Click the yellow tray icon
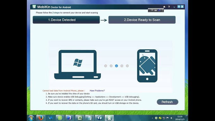 160,118
